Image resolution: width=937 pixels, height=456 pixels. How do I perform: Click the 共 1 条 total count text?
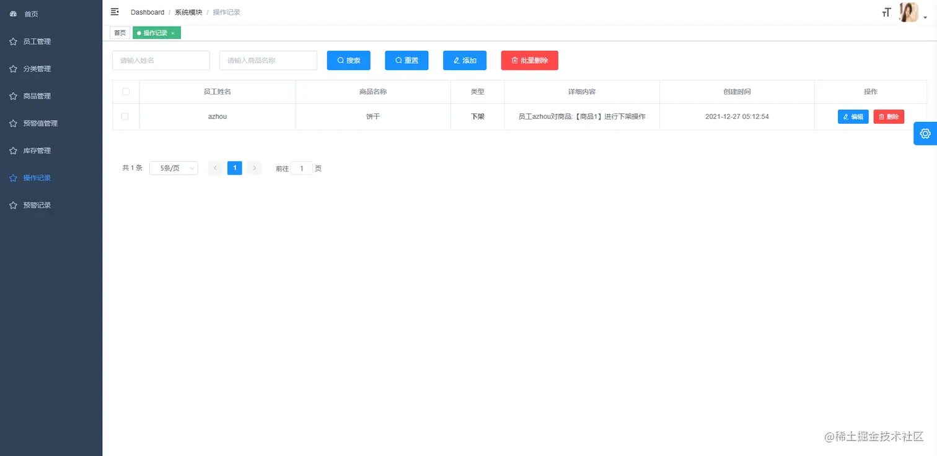tap(132, 168)
